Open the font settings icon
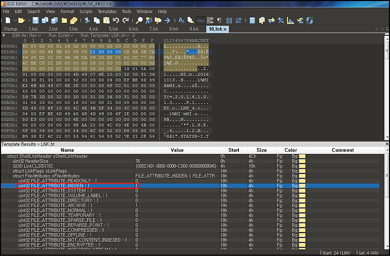The width and height of the screenshot is (390, 256). (181, 21)
